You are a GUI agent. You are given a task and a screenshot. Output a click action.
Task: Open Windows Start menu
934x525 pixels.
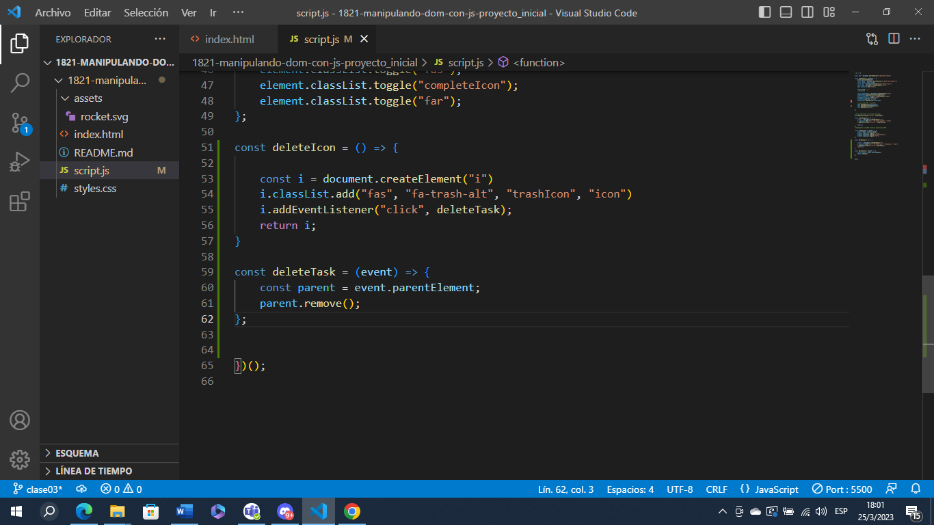[16, 511]
